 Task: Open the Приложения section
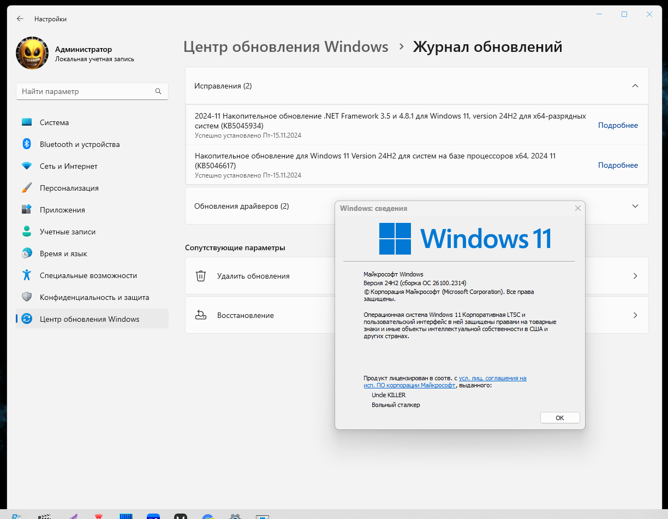pyautogui.click(x=92, y=210)
